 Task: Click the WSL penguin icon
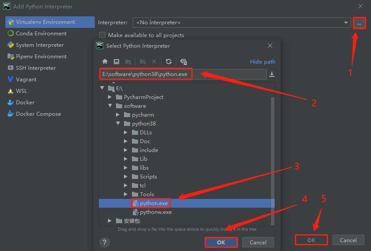click(11, 91)
